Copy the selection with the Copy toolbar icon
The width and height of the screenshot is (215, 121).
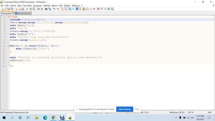click(x=31, y=9)
